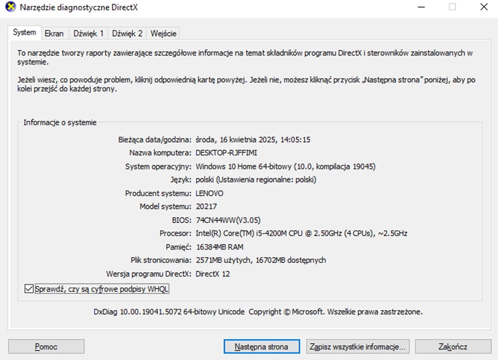Click Zapisz wszystkie informacje button
The height and width of the screenshot is (360, 498).
[358, 346]
